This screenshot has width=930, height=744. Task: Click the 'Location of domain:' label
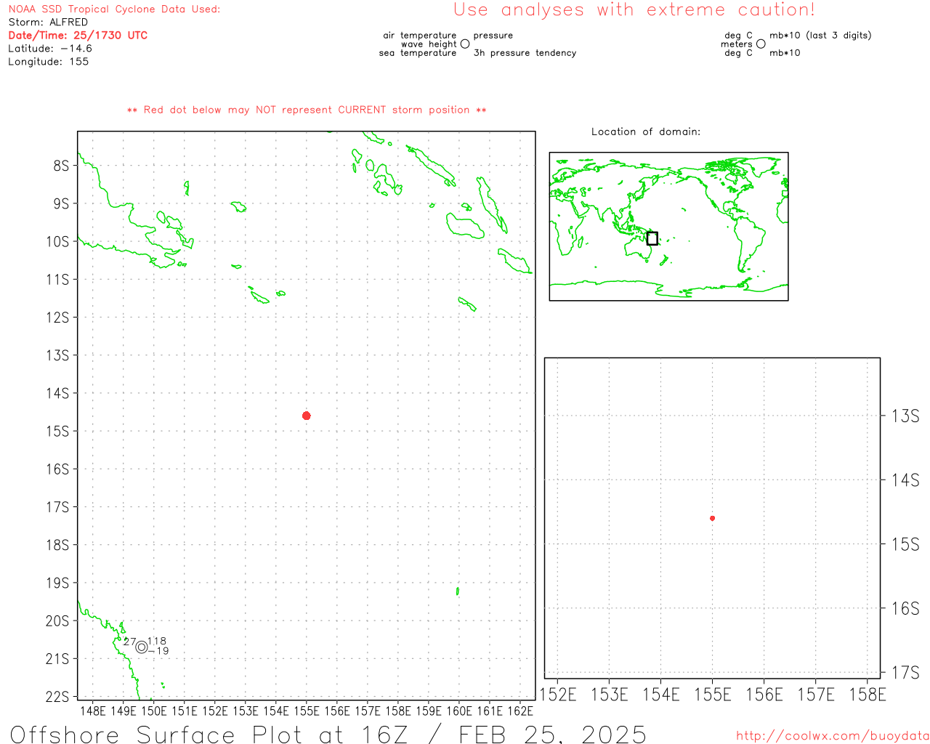point(646,132)
